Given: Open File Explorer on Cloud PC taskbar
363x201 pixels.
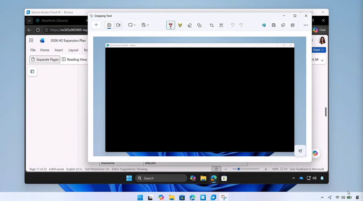Looking at the screenshot, I should 203,178.
